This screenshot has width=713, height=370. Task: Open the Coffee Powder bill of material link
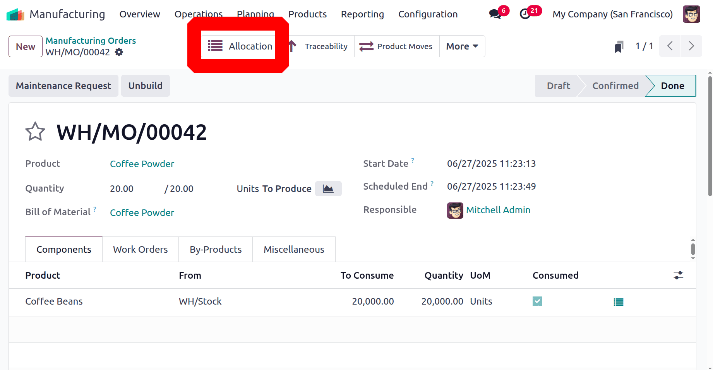[x=142, y=212]
